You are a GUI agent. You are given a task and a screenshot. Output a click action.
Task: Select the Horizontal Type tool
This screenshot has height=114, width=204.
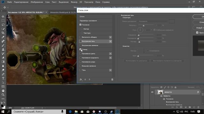point(3,78)
